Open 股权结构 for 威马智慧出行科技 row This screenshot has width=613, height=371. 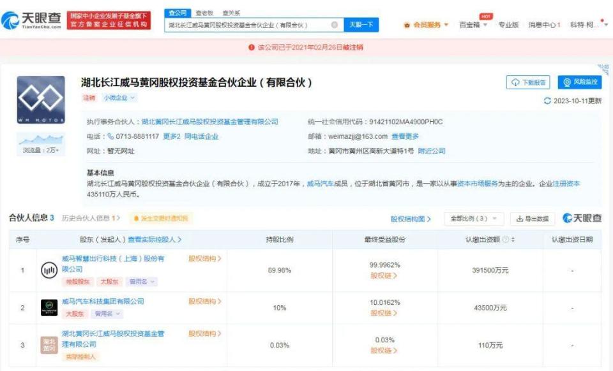pos(205,258)
